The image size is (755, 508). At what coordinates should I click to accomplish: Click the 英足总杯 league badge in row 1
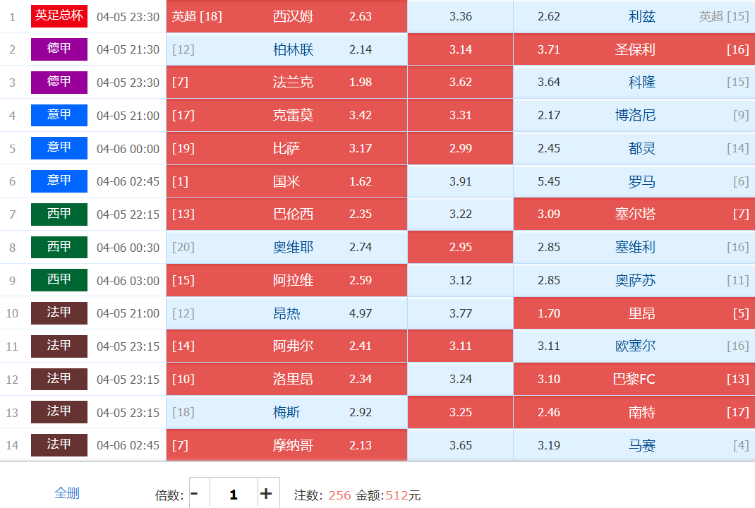point(59,16)
